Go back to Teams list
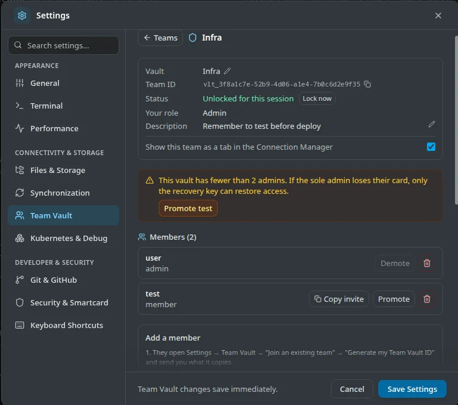The image size is (458, 405). point(160,38)
